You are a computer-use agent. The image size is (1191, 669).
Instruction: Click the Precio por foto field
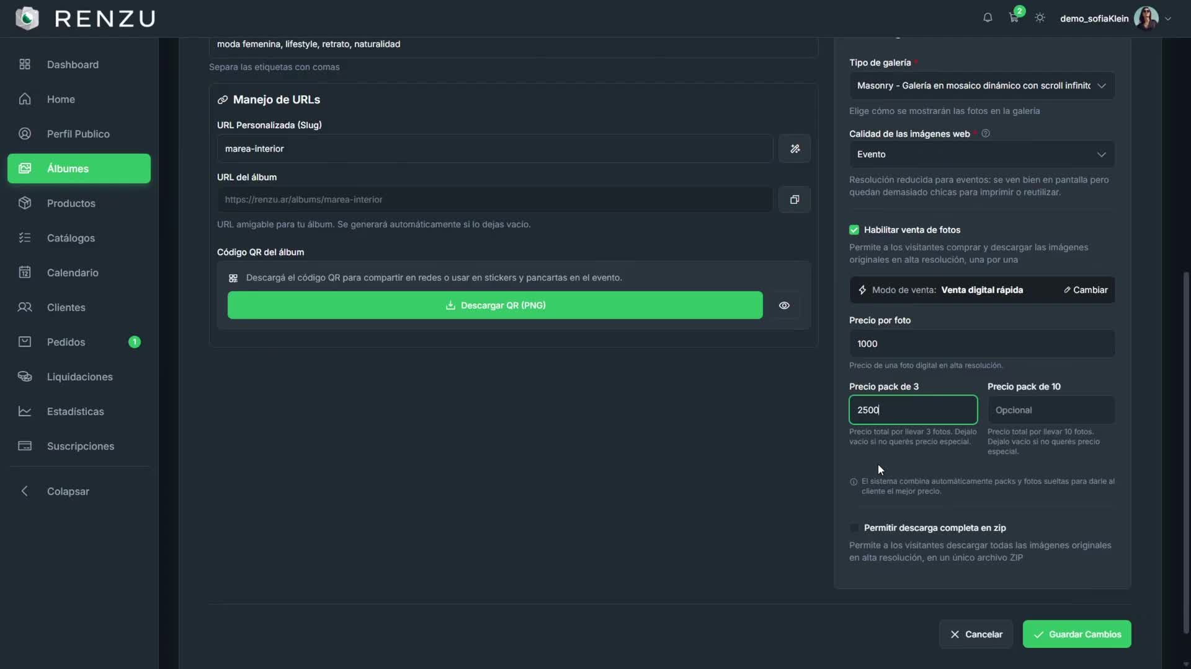coord(982,344)
